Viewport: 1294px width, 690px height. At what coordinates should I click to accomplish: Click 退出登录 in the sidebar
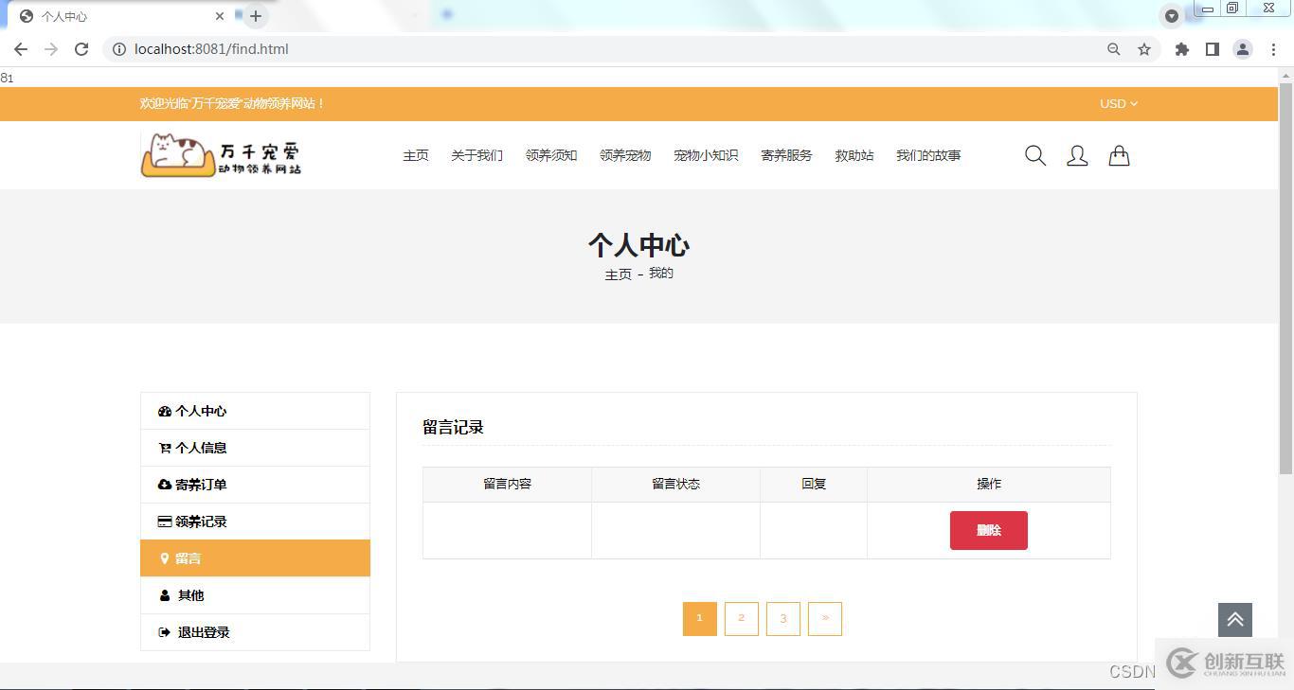204,632
